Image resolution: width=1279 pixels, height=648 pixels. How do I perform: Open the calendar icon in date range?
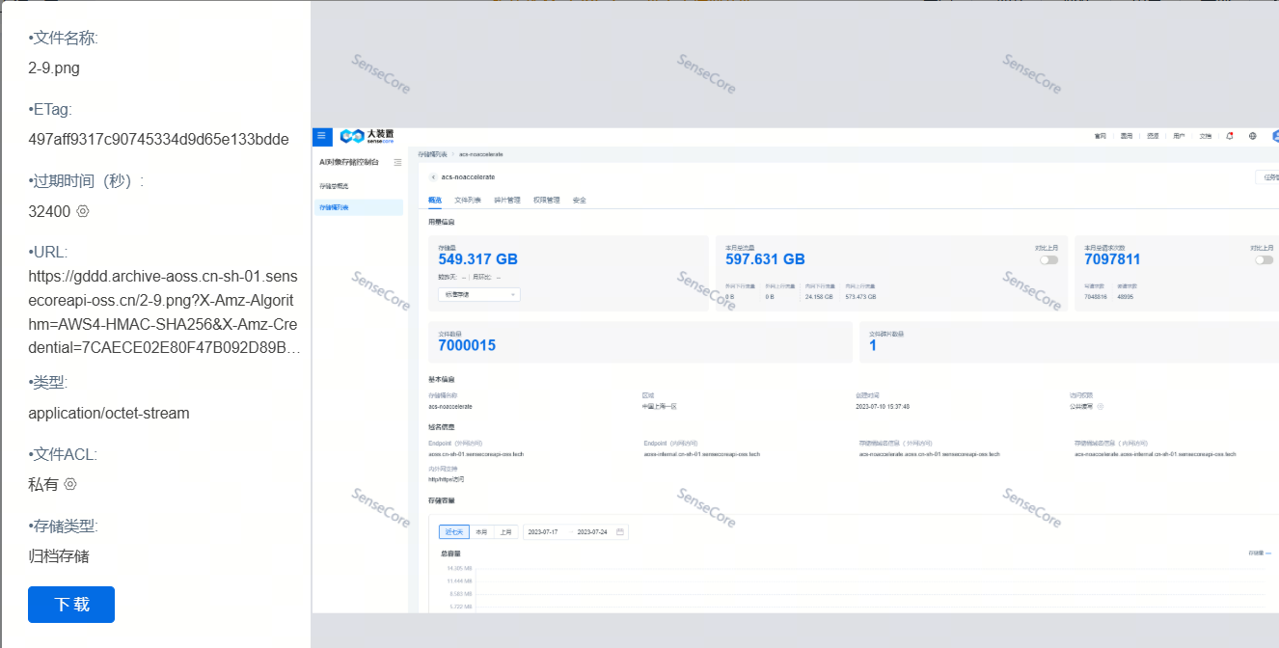[620, 532]
